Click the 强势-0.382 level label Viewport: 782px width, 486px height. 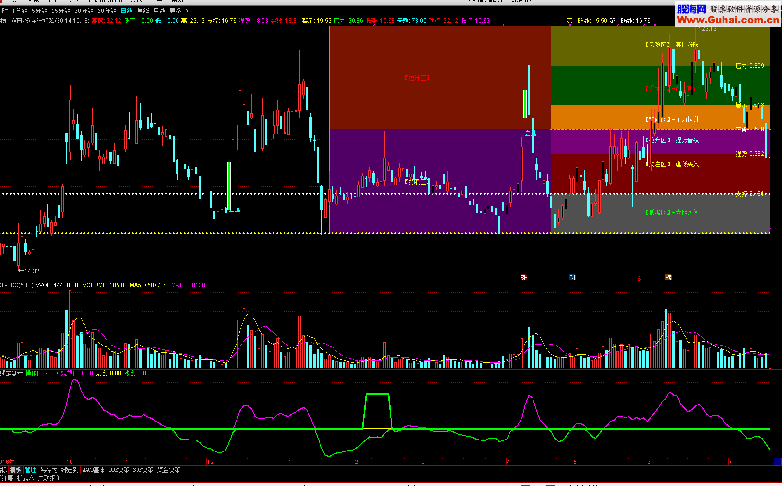(750, 154)
